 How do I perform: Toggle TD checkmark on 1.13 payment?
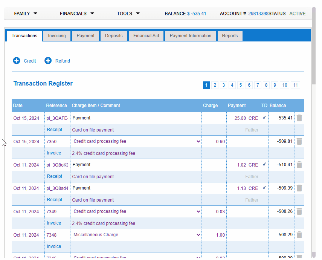pyautogui.click(x=264, y=188)
